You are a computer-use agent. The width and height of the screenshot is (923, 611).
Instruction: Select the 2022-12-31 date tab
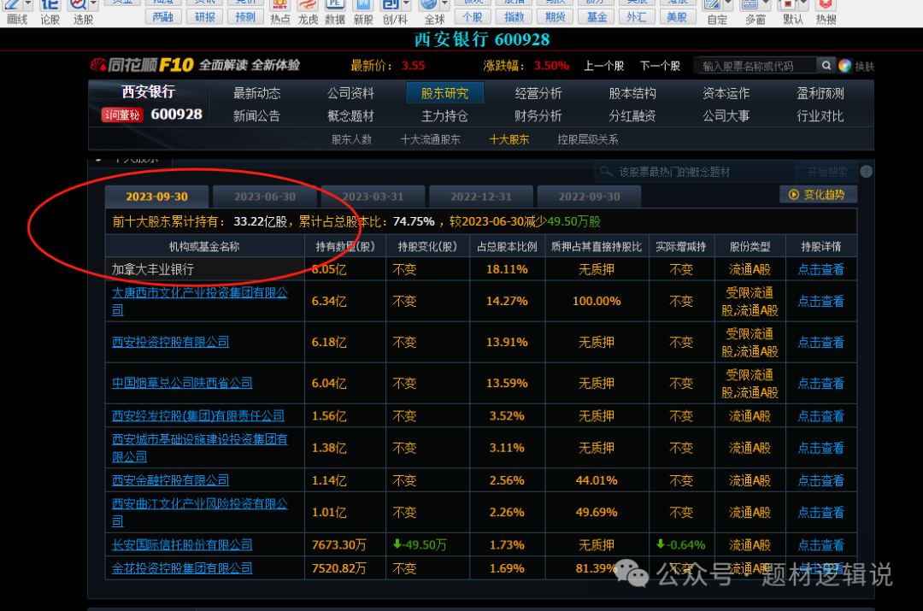481,197
